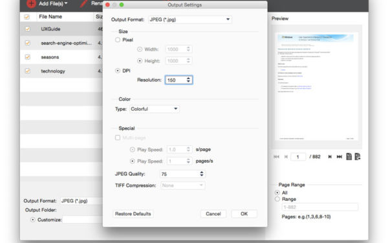Select the DPI radio button

click(x=118, y=71)
